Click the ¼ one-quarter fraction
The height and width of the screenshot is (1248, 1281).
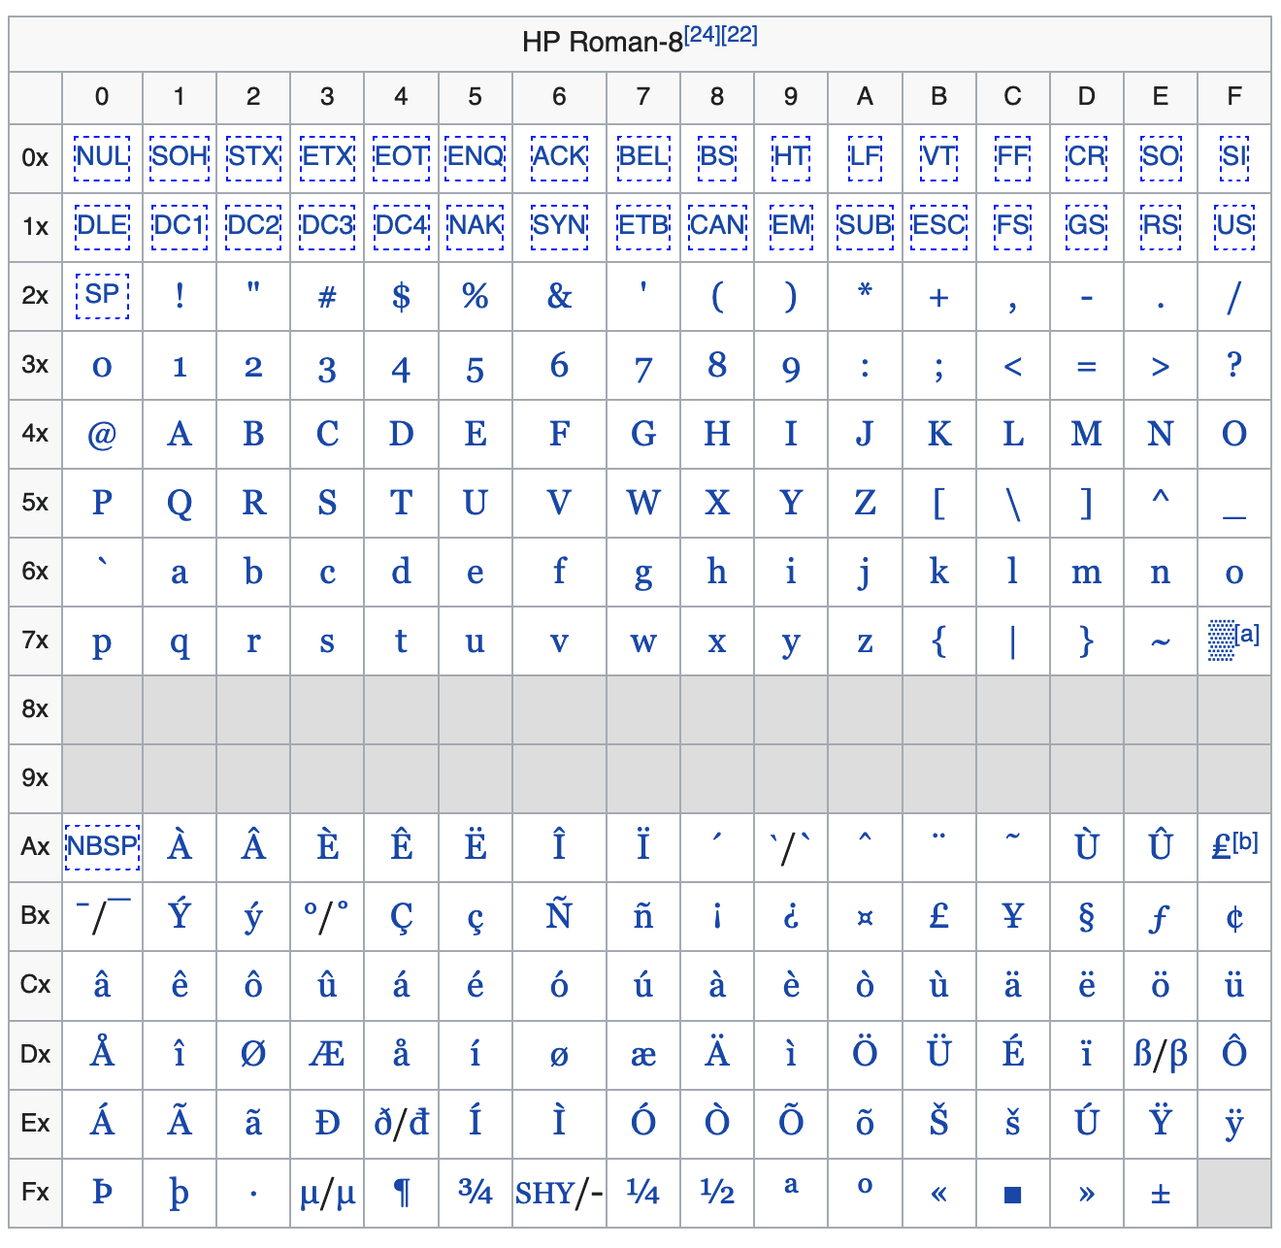643,1192
